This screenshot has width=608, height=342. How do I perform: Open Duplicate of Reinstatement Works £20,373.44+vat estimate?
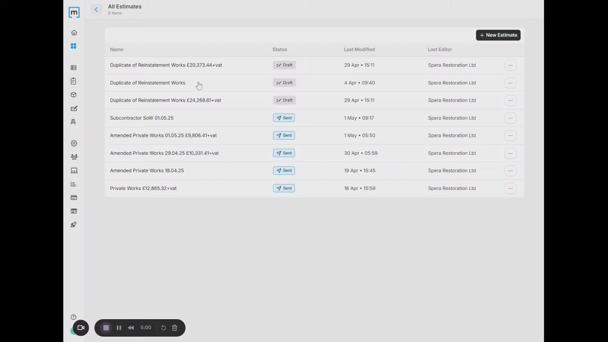click(166, 65)
